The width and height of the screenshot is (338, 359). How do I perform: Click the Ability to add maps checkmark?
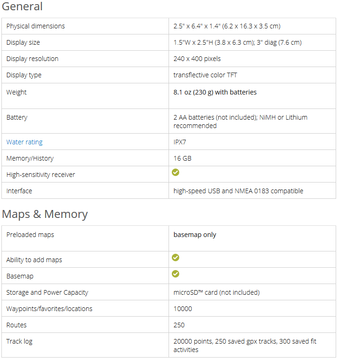(176, 257)
